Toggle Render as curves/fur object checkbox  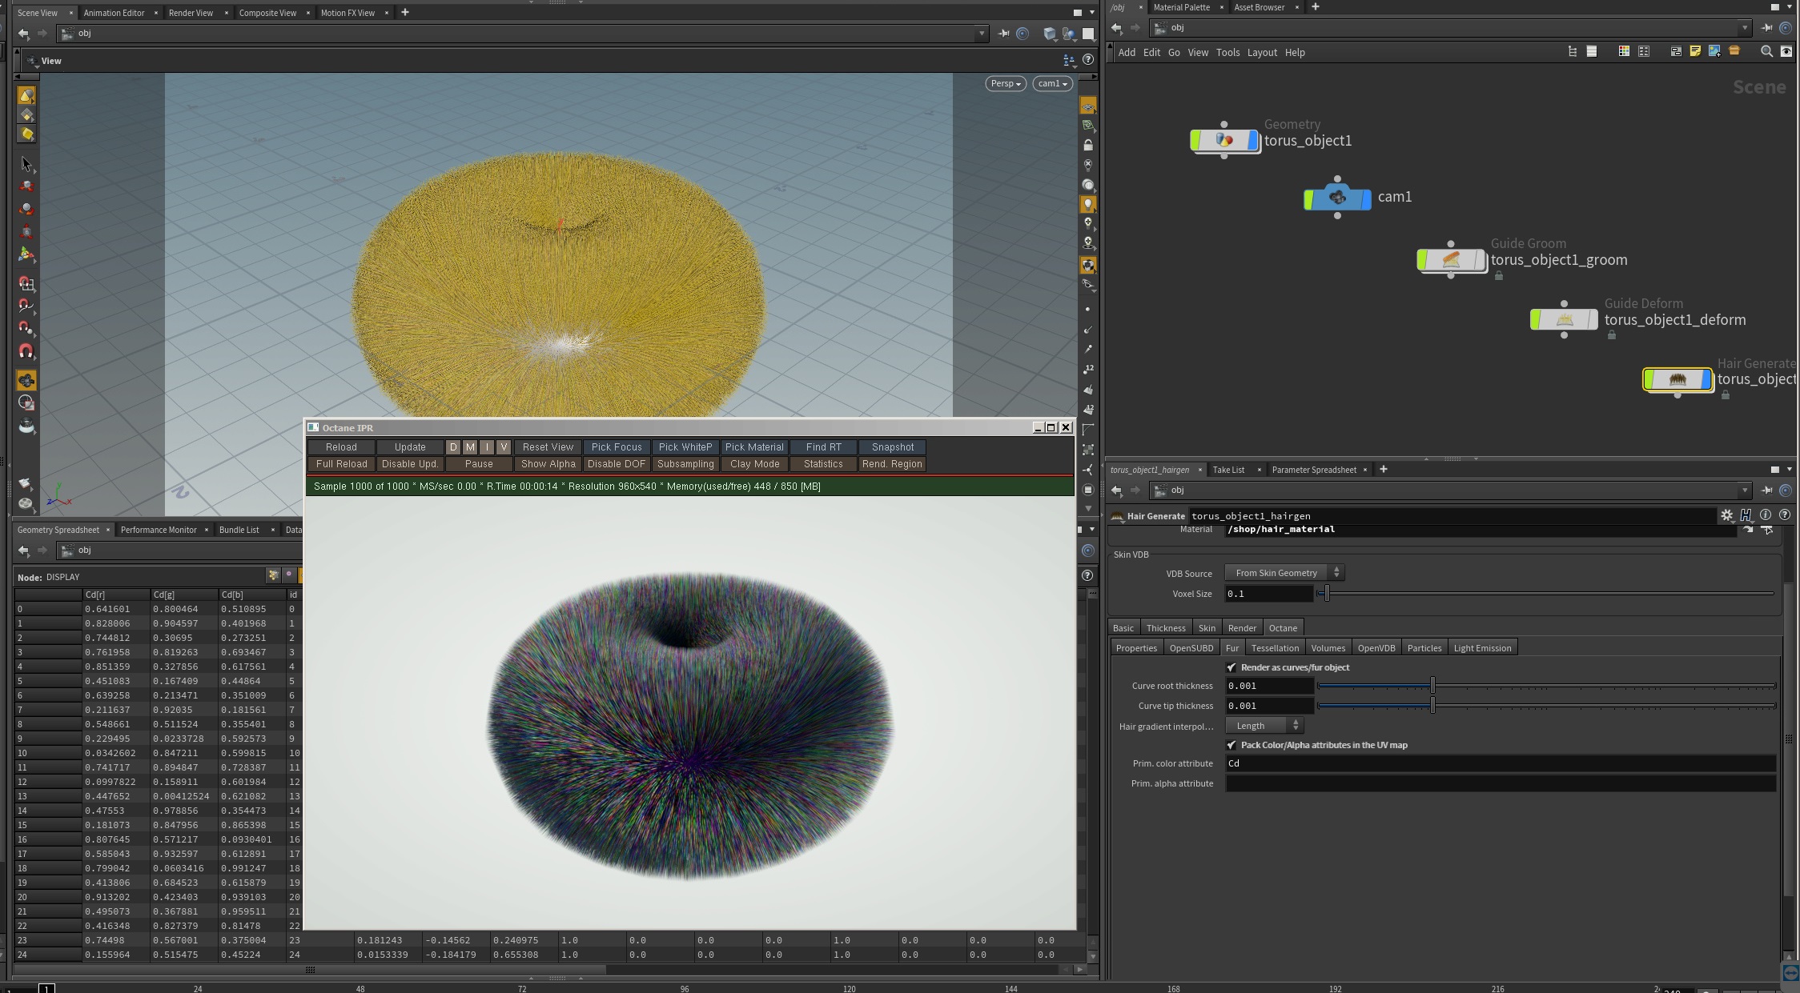point(1231,667)
